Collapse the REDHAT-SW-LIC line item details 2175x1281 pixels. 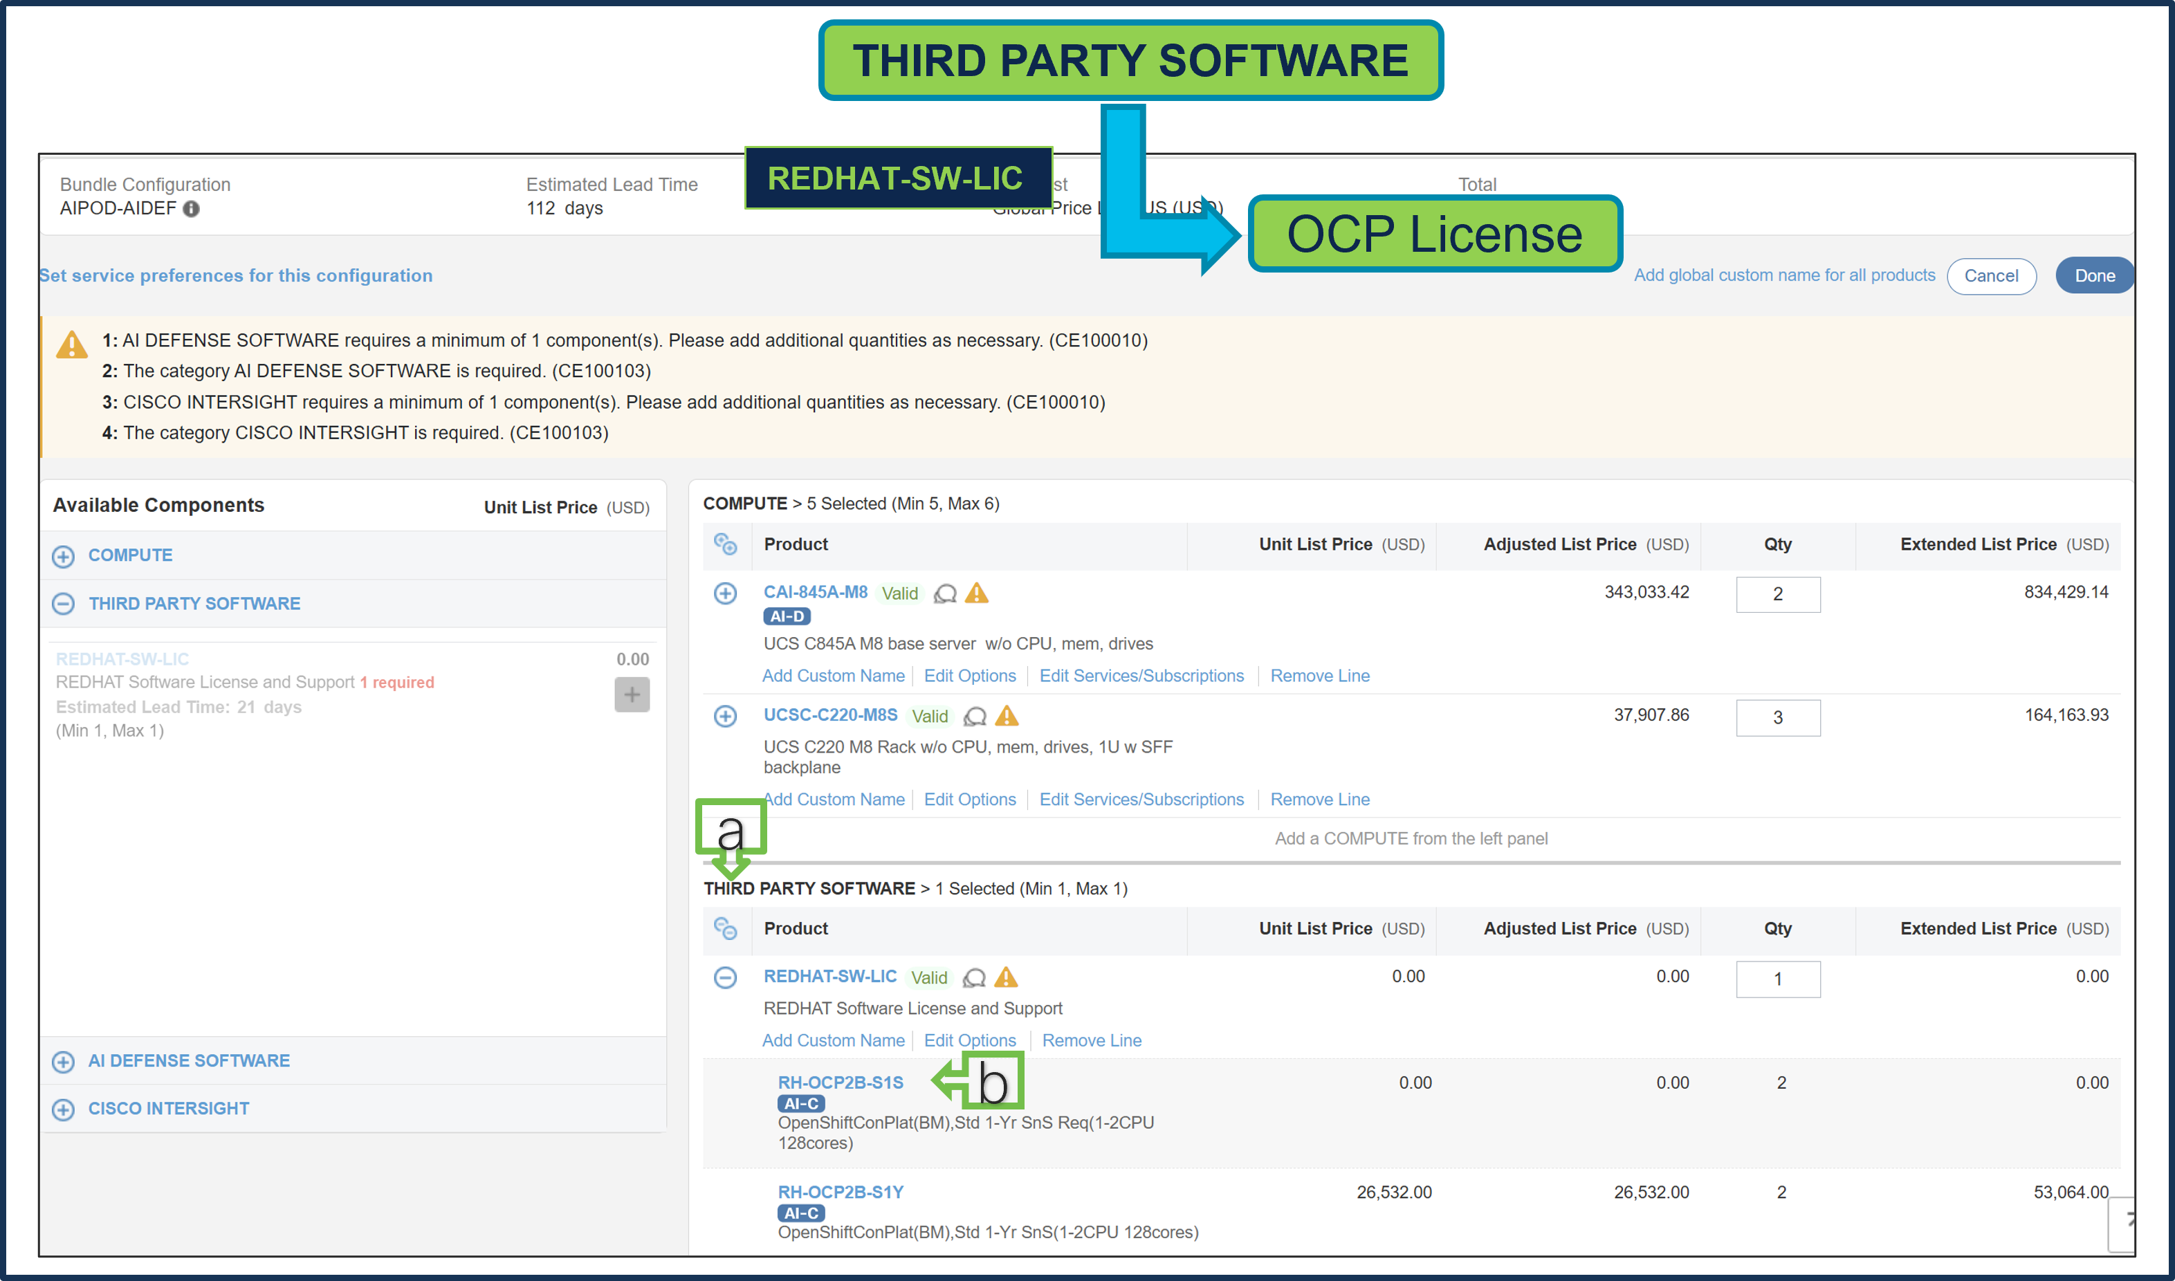pyautogui.click(x=725, y=978)
